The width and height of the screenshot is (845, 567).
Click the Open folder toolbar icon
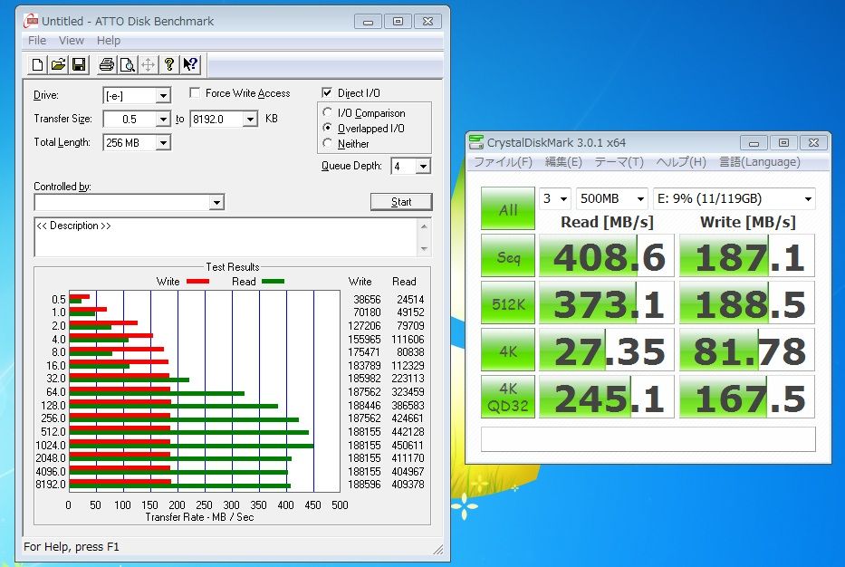[58, 64]
